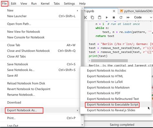Select Reload Notebook from Disk
Screen dimensions: 153x128
click(40, 83)
